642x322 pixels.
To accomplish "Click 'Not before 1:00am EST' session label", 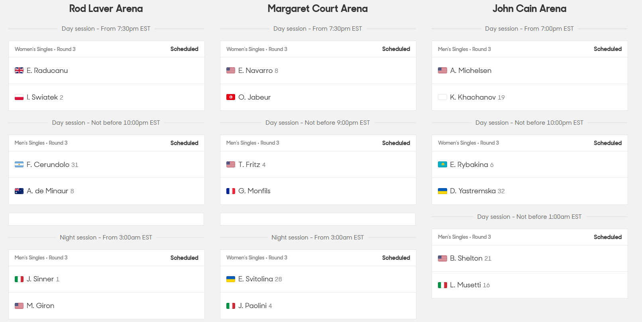I will (529, 217).
